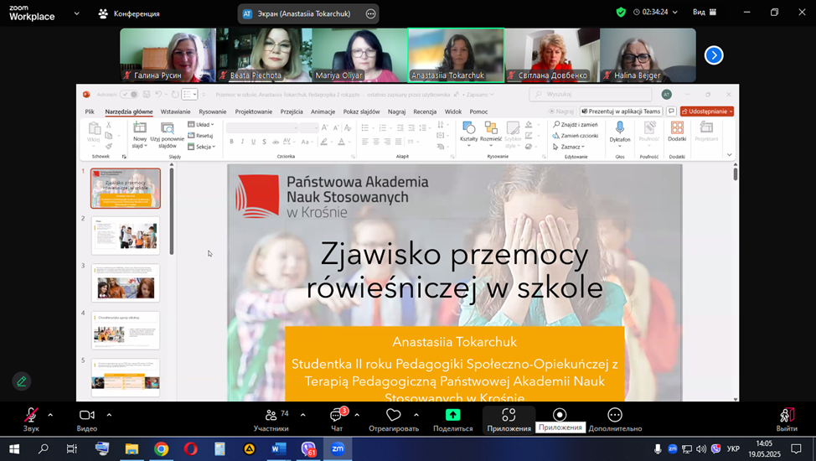Open the Чат chat panel
Screen dimensions: 816x461
[337, 417]
